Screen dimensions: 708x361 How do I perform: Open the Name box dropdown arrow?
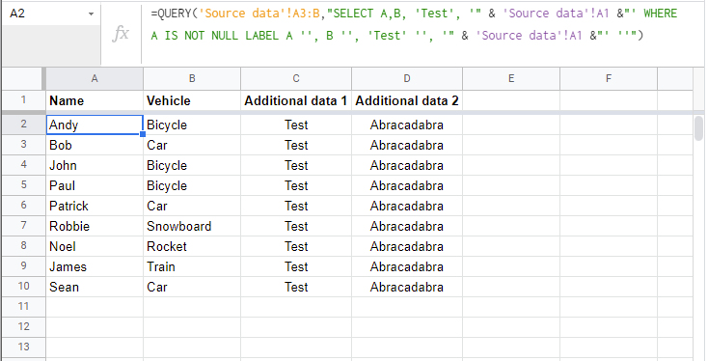point(91,14)
